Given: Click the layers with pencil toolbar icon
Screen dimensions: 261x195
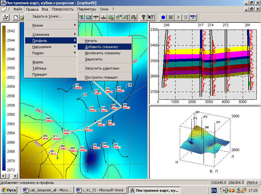Looking at the screenshot, I should (118, 18).
